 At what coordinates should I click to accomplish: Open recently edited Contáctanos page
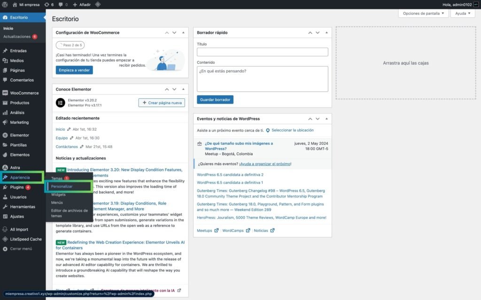[67, 147]
